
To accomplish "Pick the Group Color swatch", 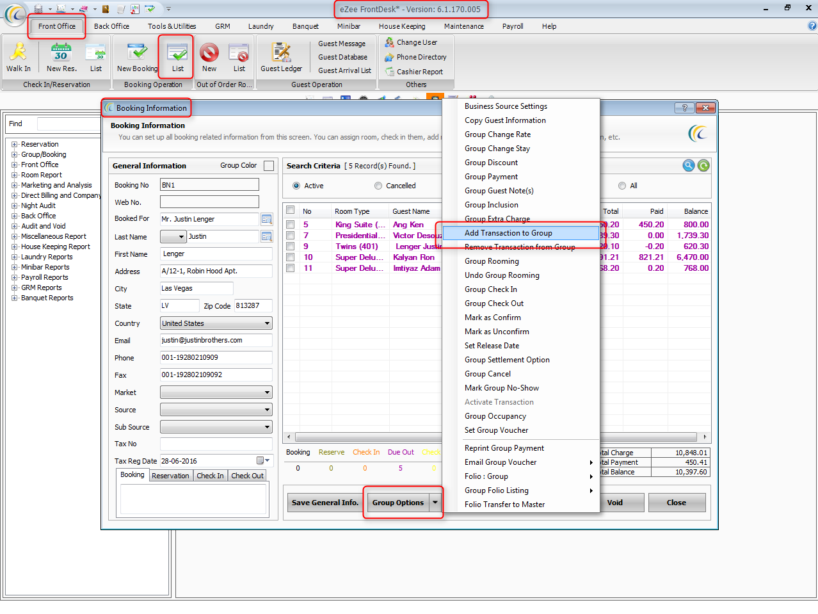I will (269, 166).
